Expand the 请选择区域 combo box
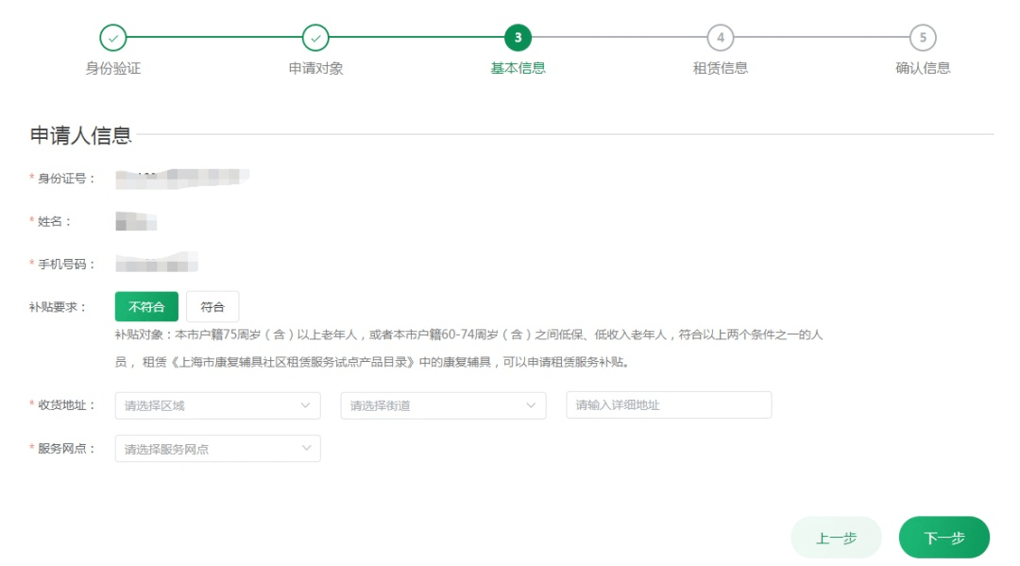1020x566 pixels. click(217, 404)
